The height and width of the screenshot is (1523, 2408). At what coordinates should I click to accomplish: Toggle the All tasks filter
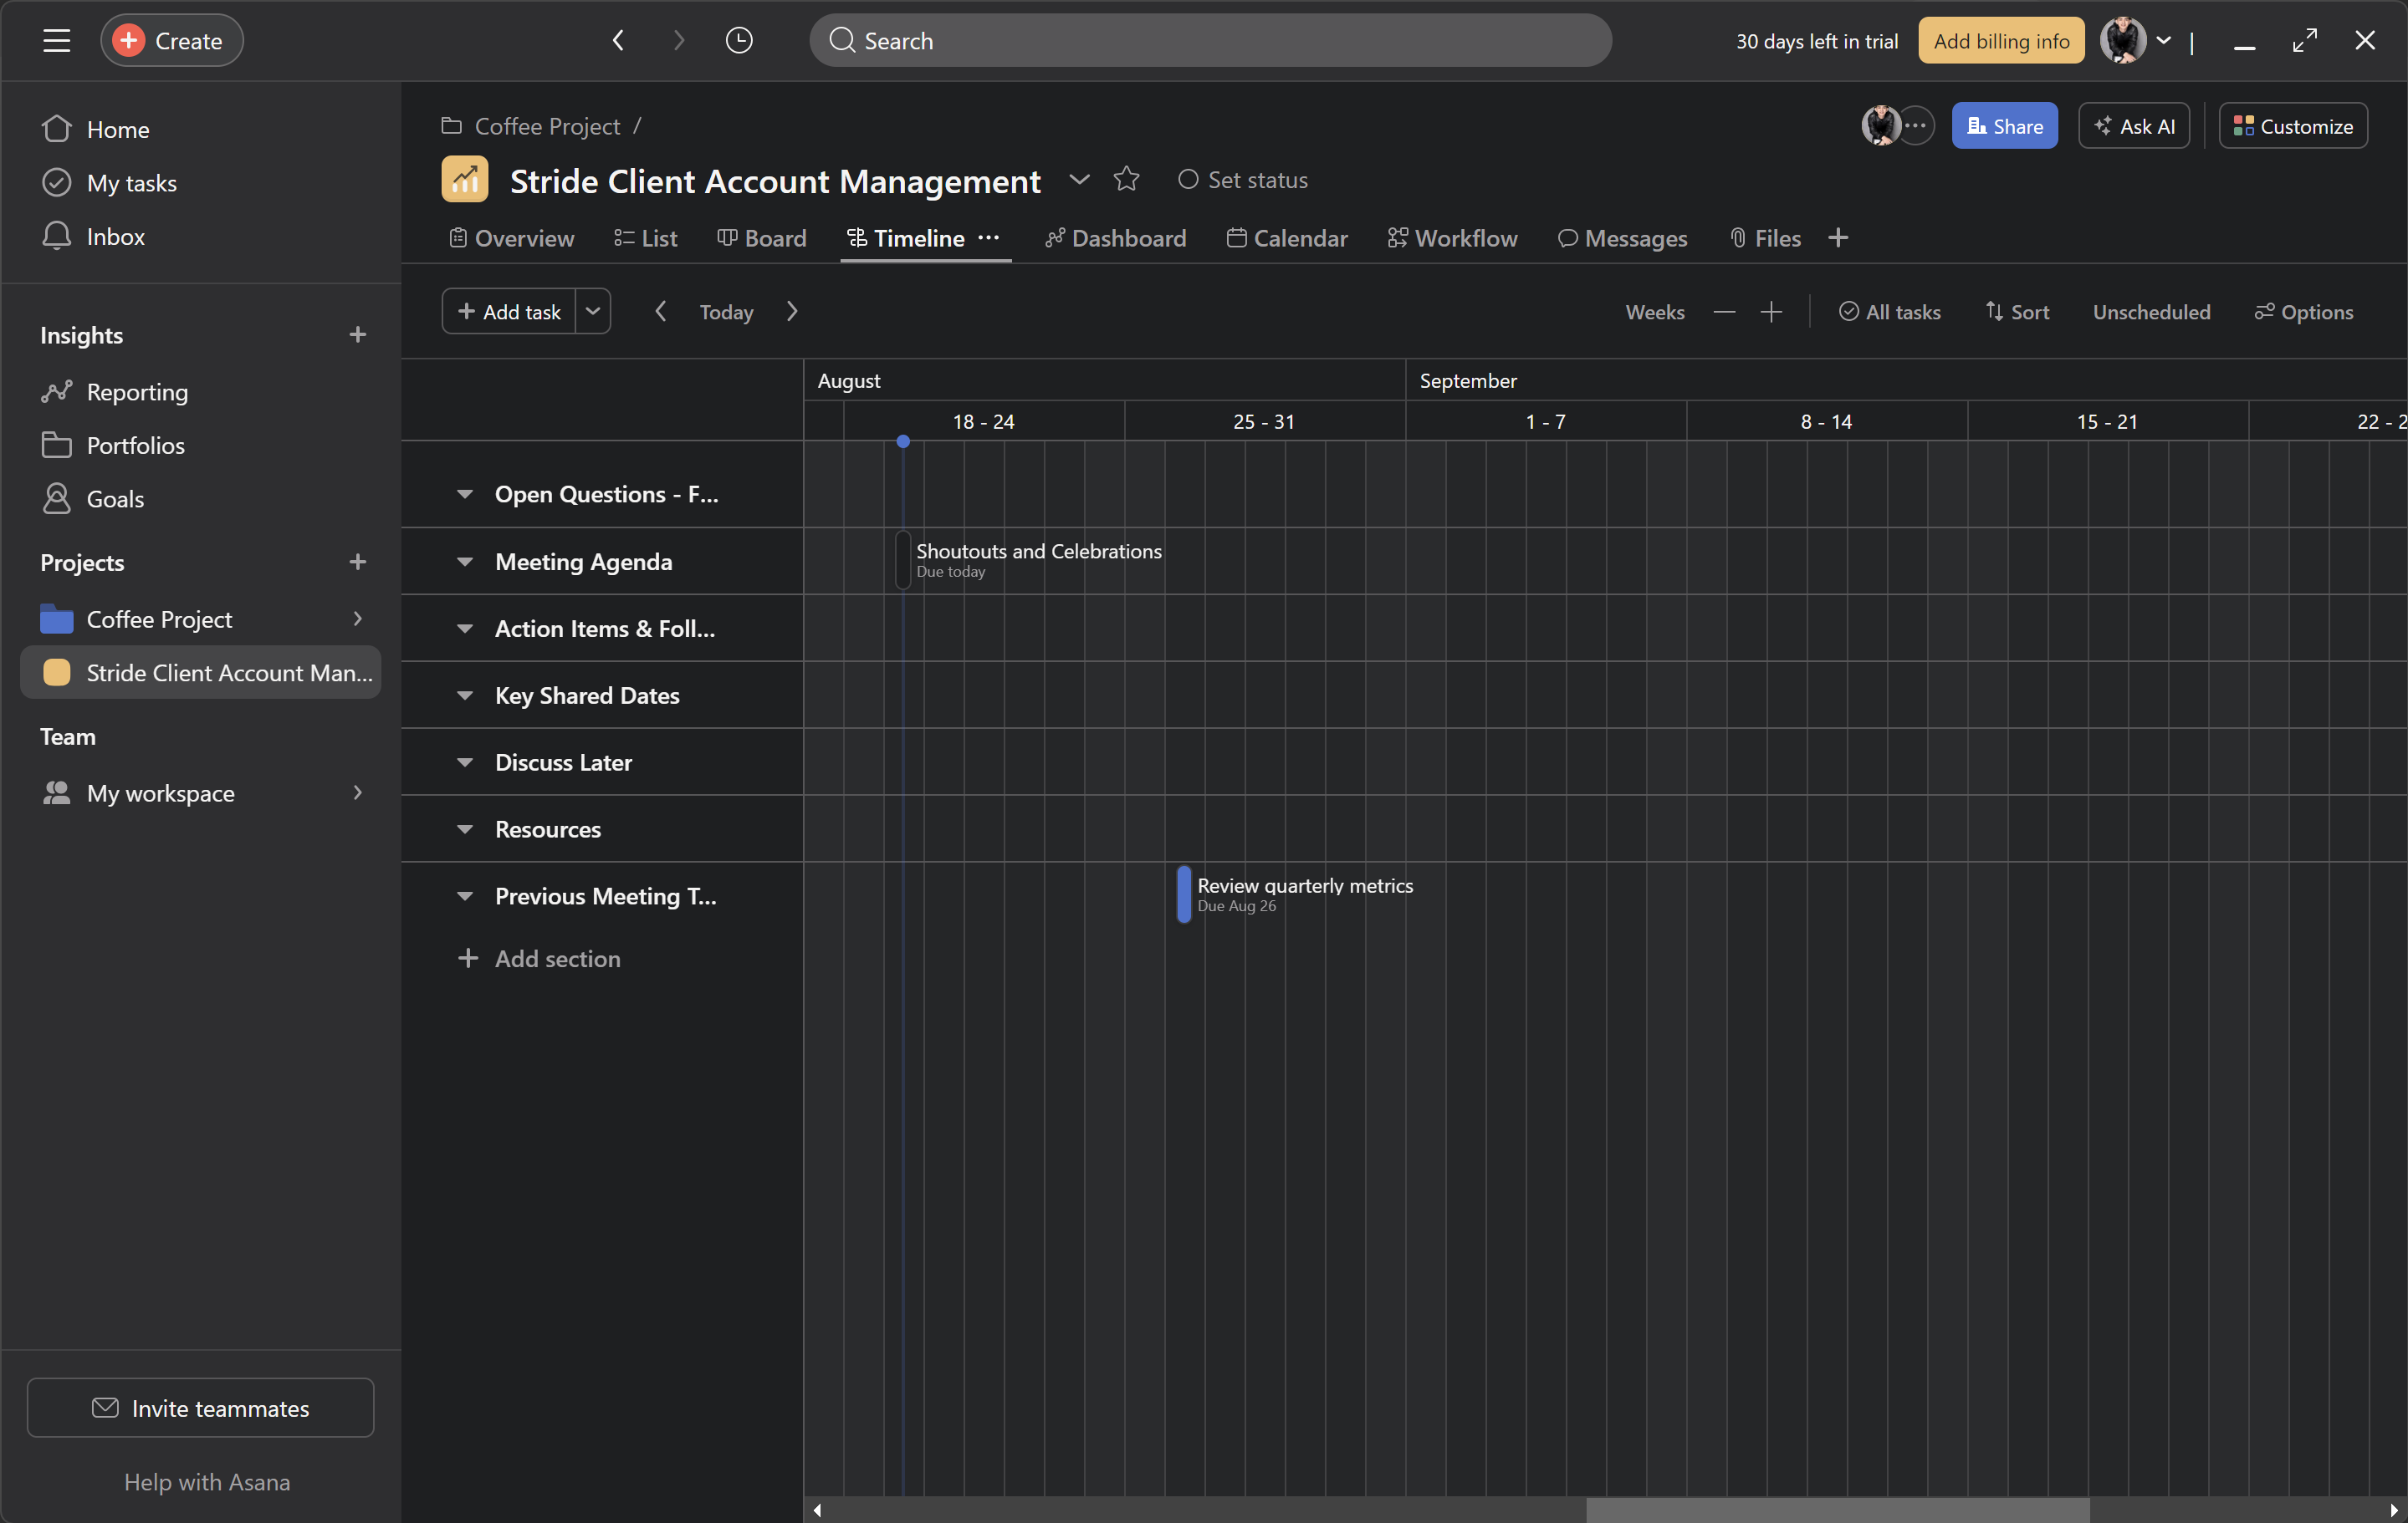point(1890,312)
